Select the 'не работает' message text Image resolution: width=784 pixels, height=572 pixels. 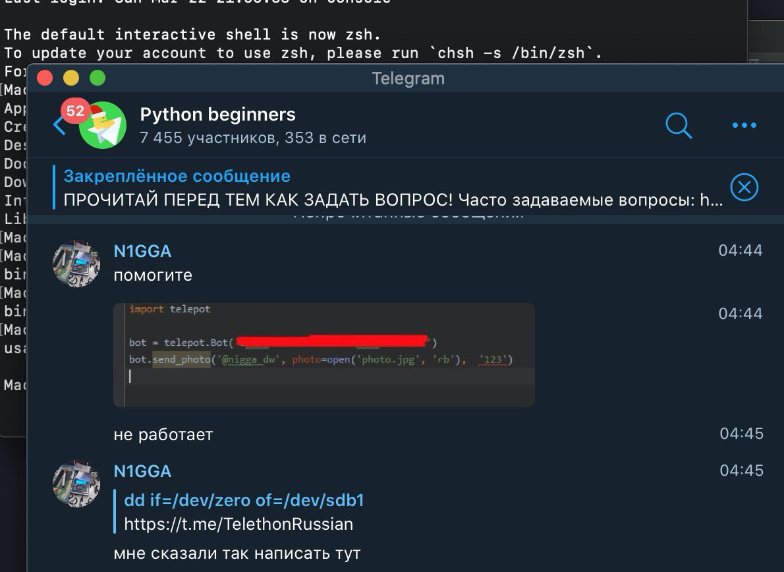(x=163, y=434)
